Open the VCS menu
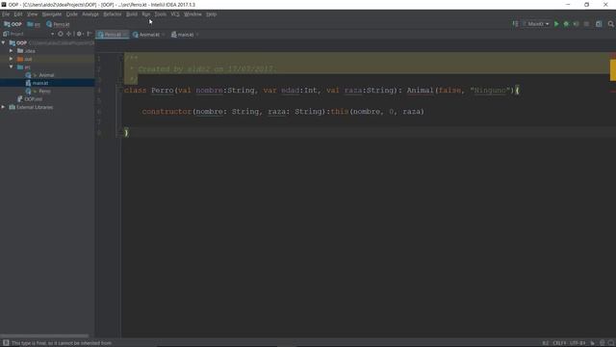The image size is (616, 347). 175,14
